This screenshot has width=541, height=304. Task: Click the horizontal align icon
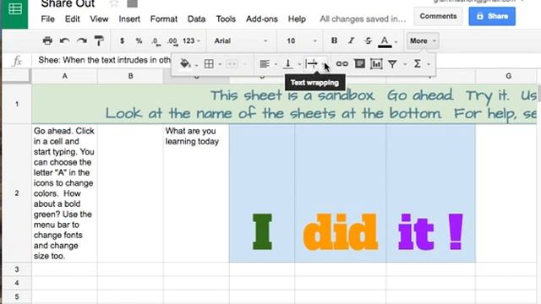pos(265,64)
